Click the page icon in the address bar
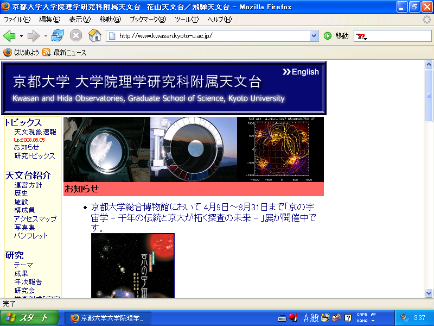 112,36
